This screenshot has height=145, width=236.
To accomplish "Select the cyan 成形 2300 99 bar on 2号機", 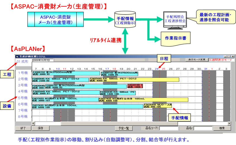I will pyautogui.click(x=61, y=80).
